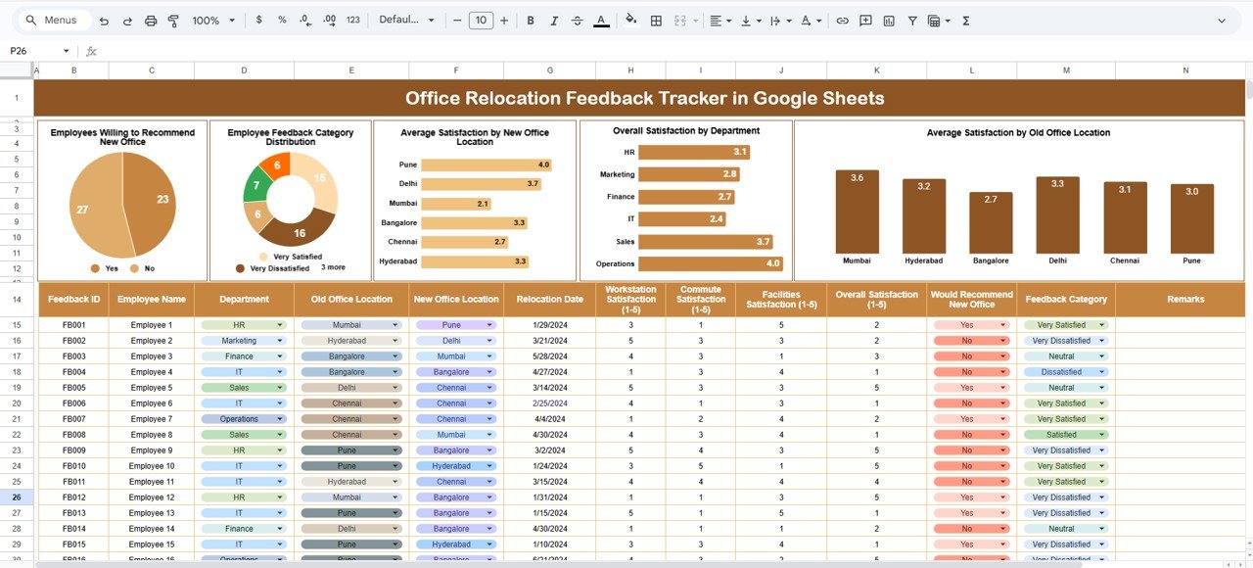Image resolution: width=1253 pixels, height=568 pixels.
Task: Click the '3 more' legend link
Action: pyautogui.click(x=333, y=267)
